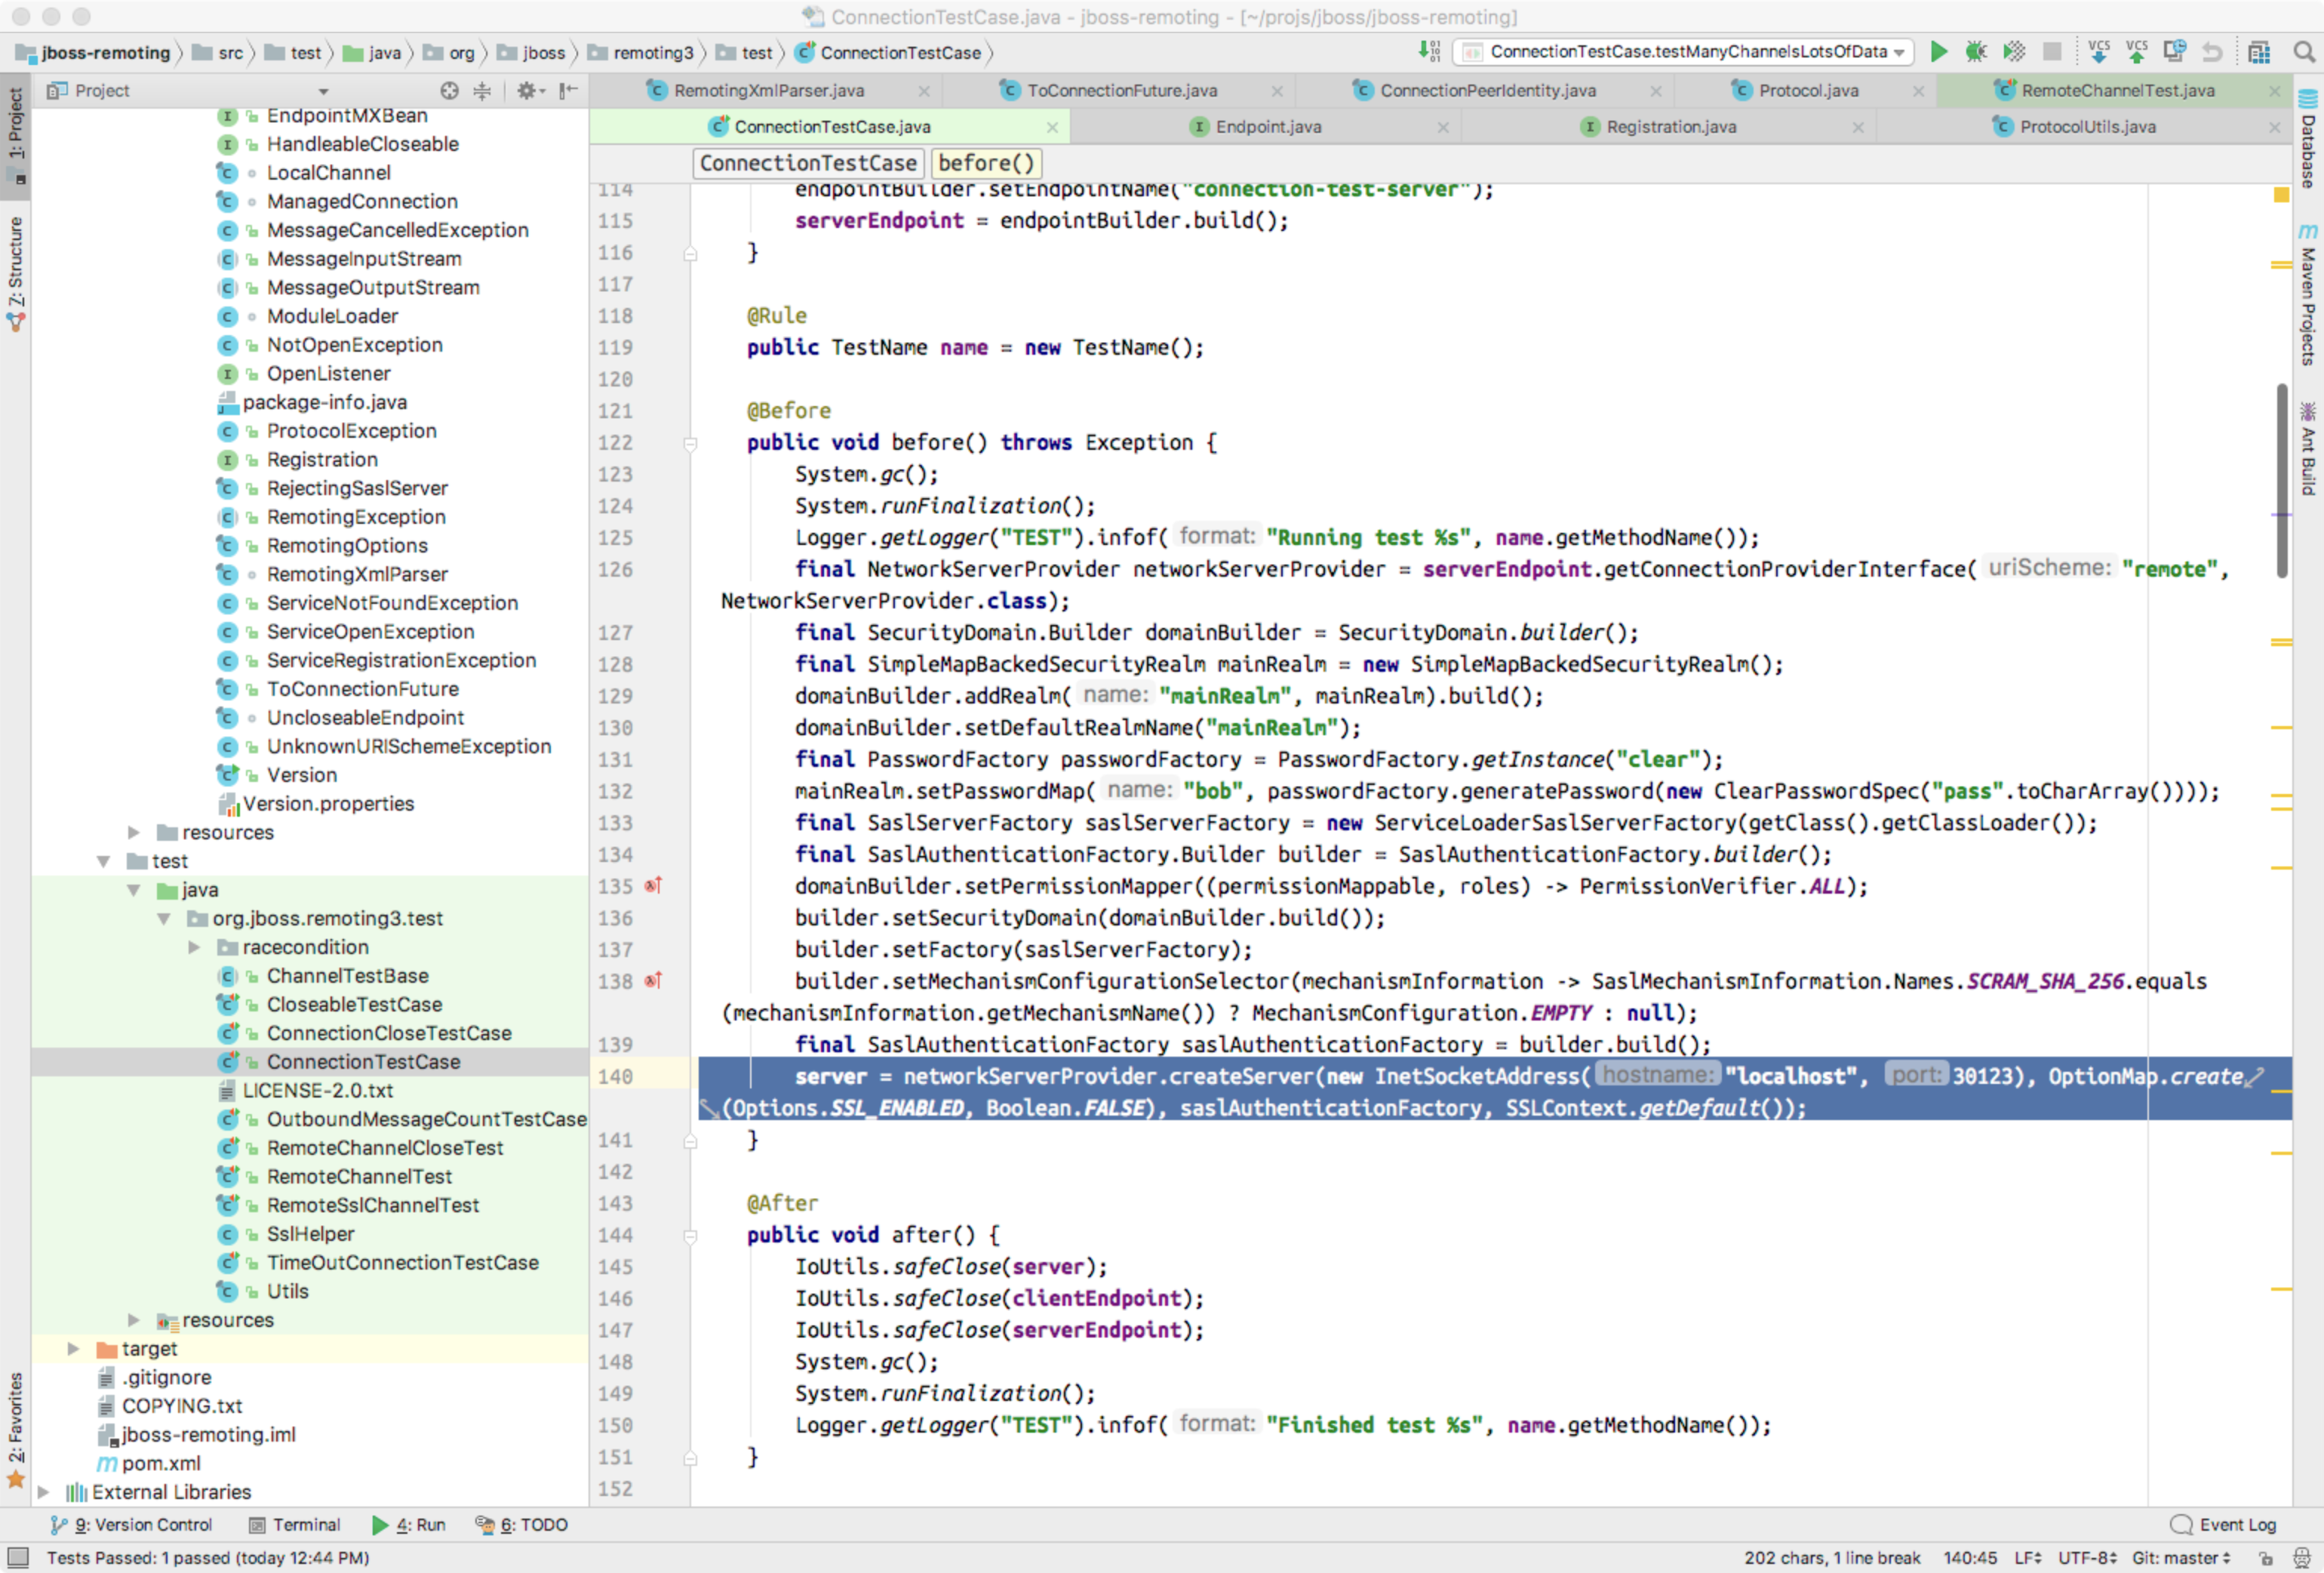Open the Event Log
Image resolution: width=2324 pixels, height=1573 pixels.
[x=2225, y=1524]
